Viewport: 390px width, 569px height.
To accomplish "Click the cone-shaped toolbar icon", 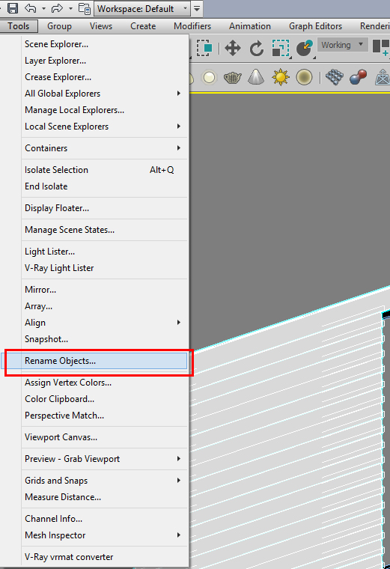I will 256,77.
